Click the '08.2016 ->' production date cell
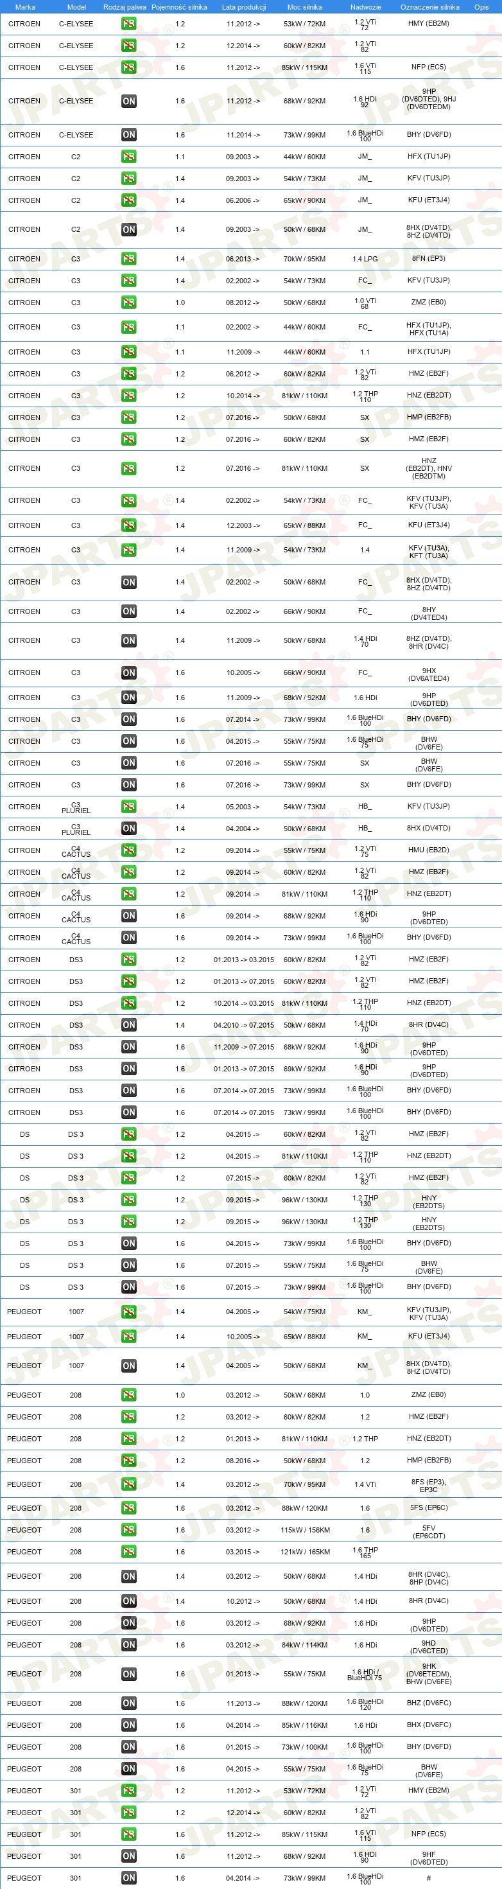 tap(243, 1461)
